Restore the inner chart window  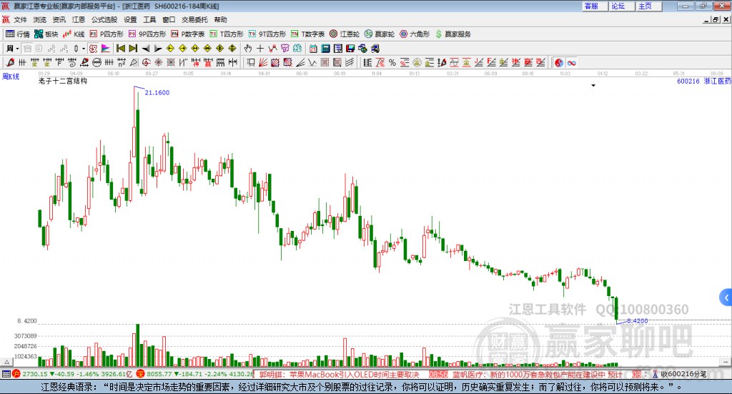715,19
